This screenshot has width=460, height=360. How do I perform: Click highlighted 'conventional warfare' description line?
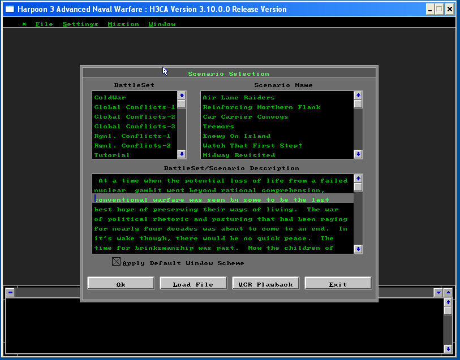(223, 198)
